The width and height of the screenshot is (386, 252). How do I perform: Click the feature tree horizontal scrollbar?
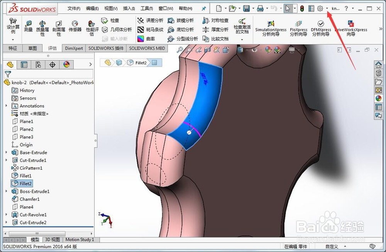[x=37, y=234]
